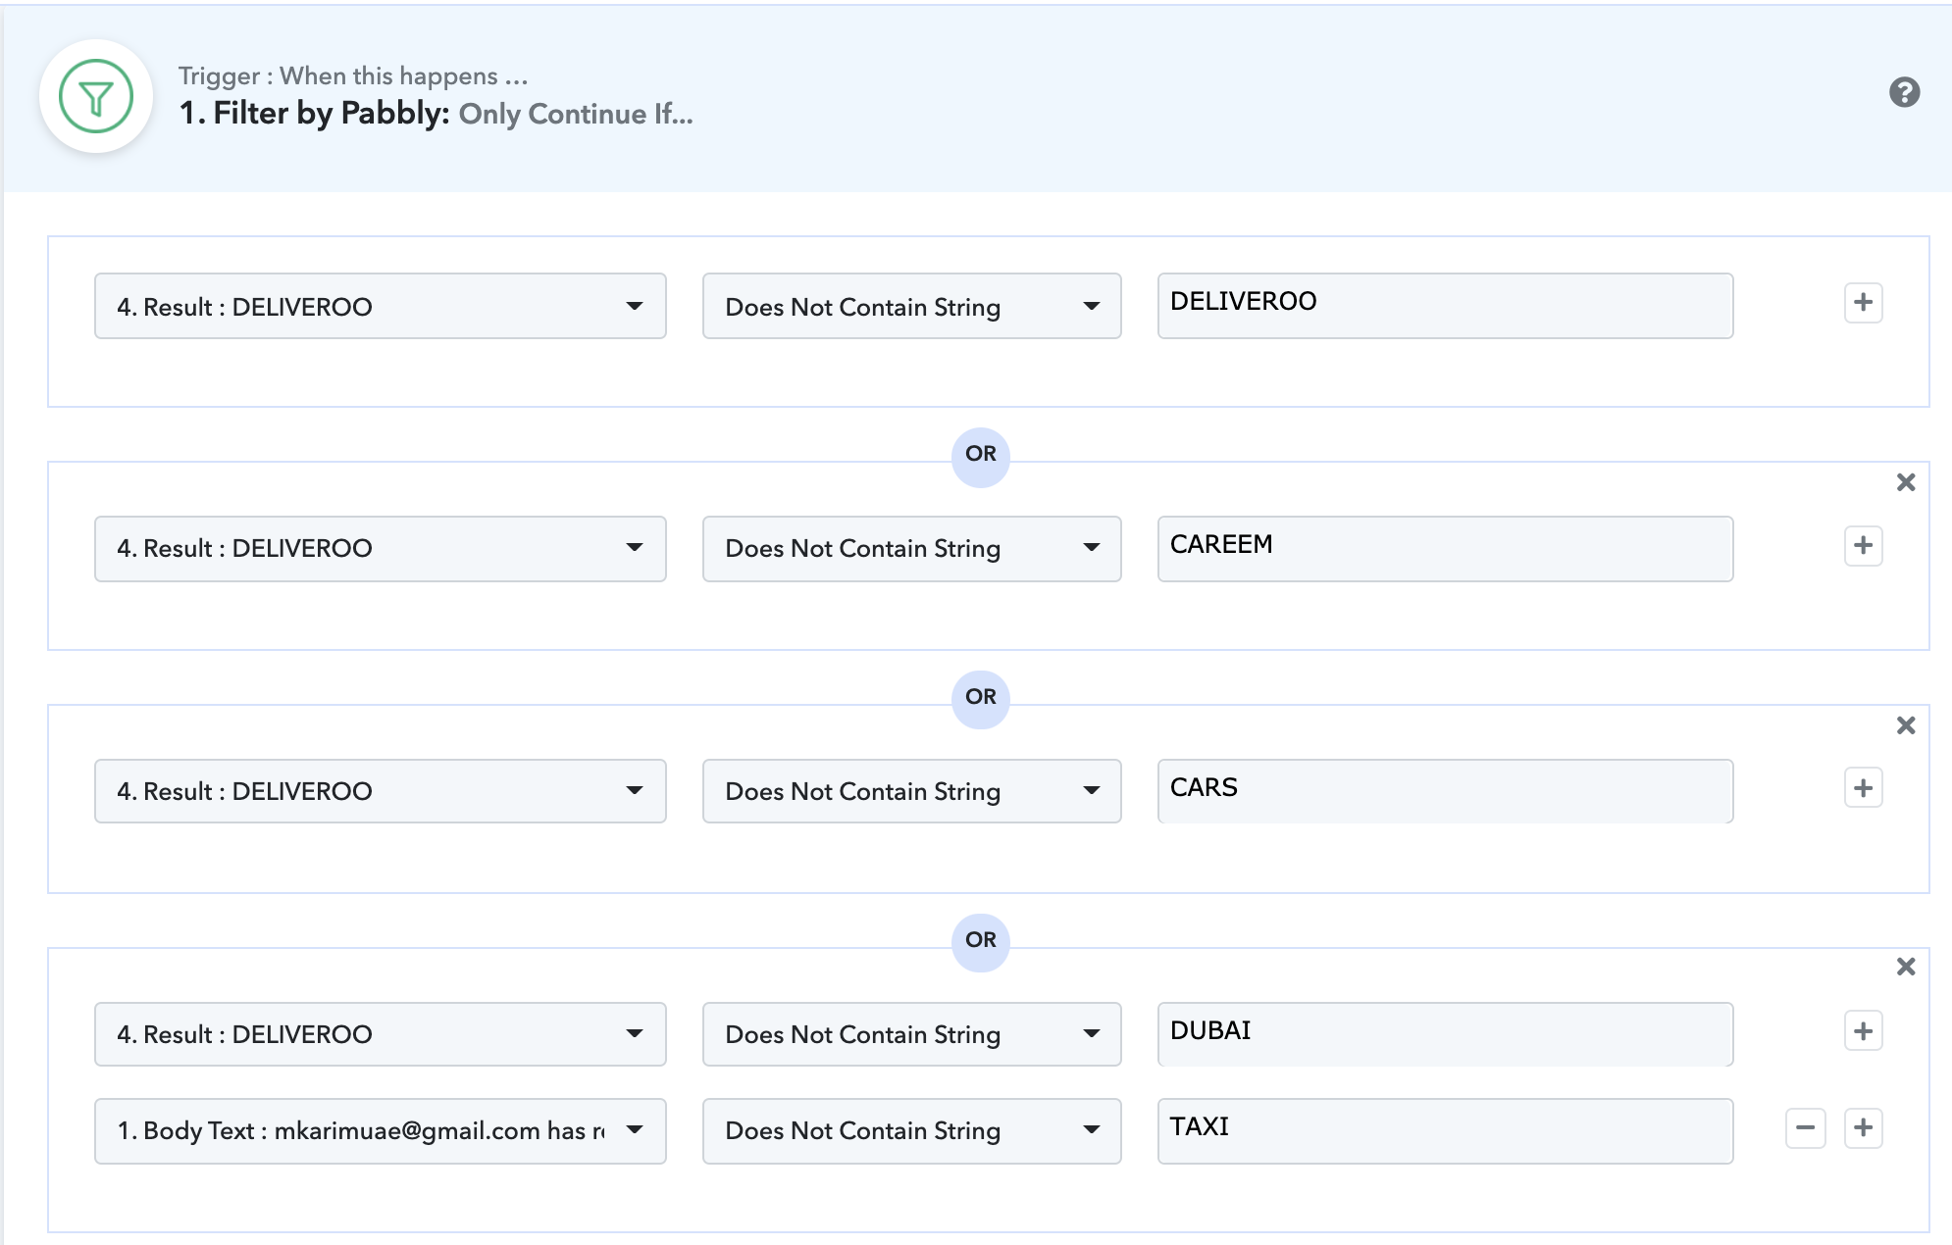Open Body Text field dropdown in TAXI row
This screenshot has height=1245, width=1952.
pyautogui.click(x=381, y=1130)
